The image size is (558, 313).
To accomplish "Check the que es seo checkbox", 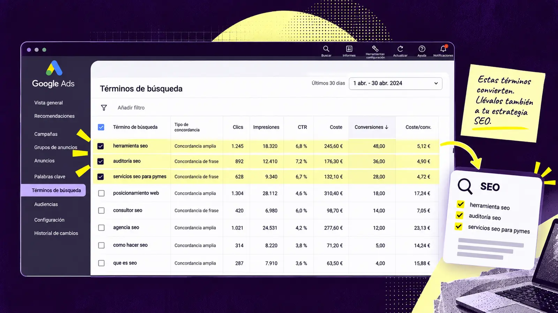I will click(101, 263).
